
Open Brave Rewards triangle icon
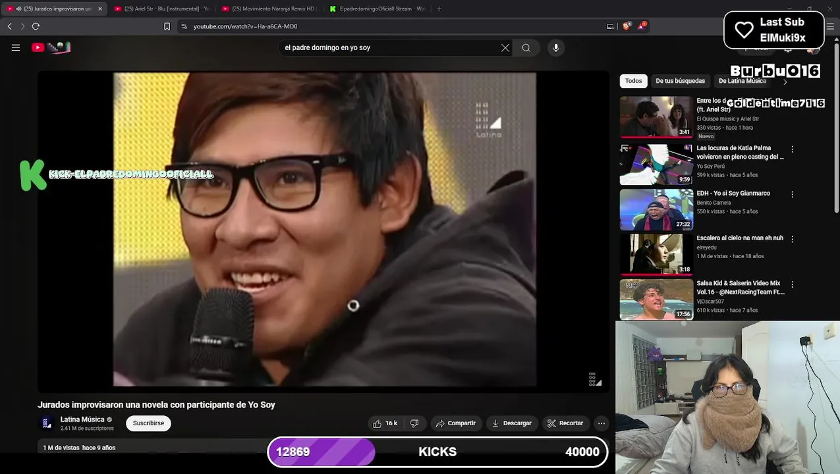tap(641, 26)
